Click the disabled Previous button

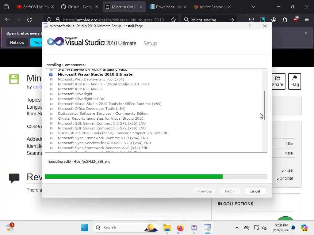[204, 191]
